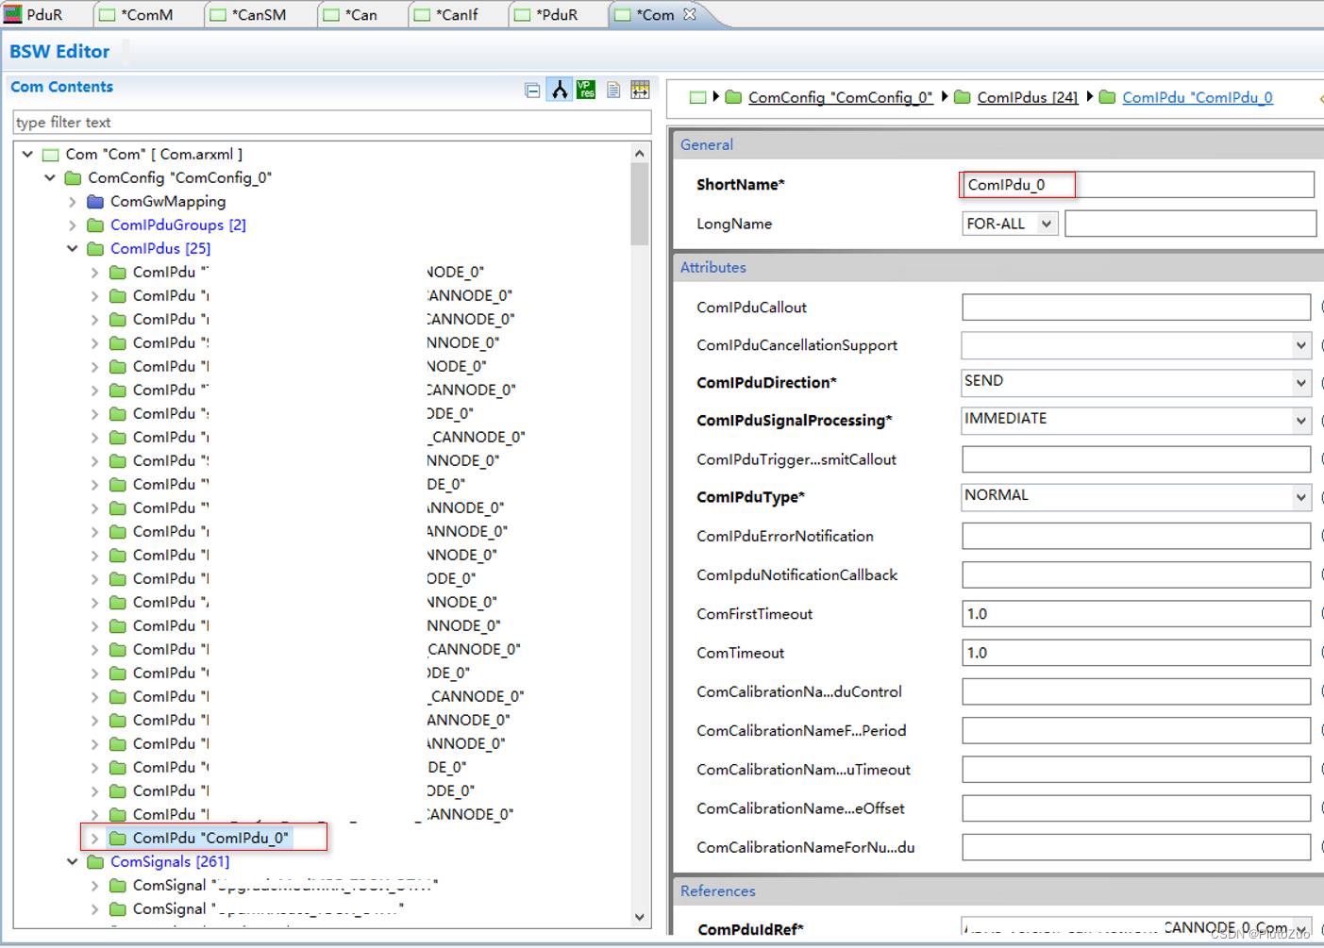Switch to the first PduR tab
1324x948 pixels.
coord(44,14)
